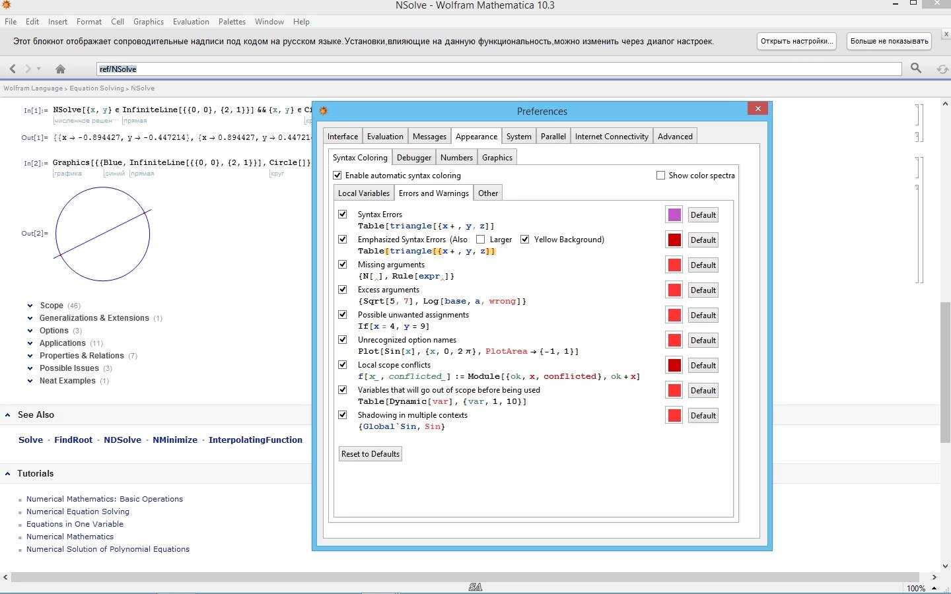The height and width of the screenshot is (594, 951).
Task: Open the Cell menu
Action: tap(118, 22)
